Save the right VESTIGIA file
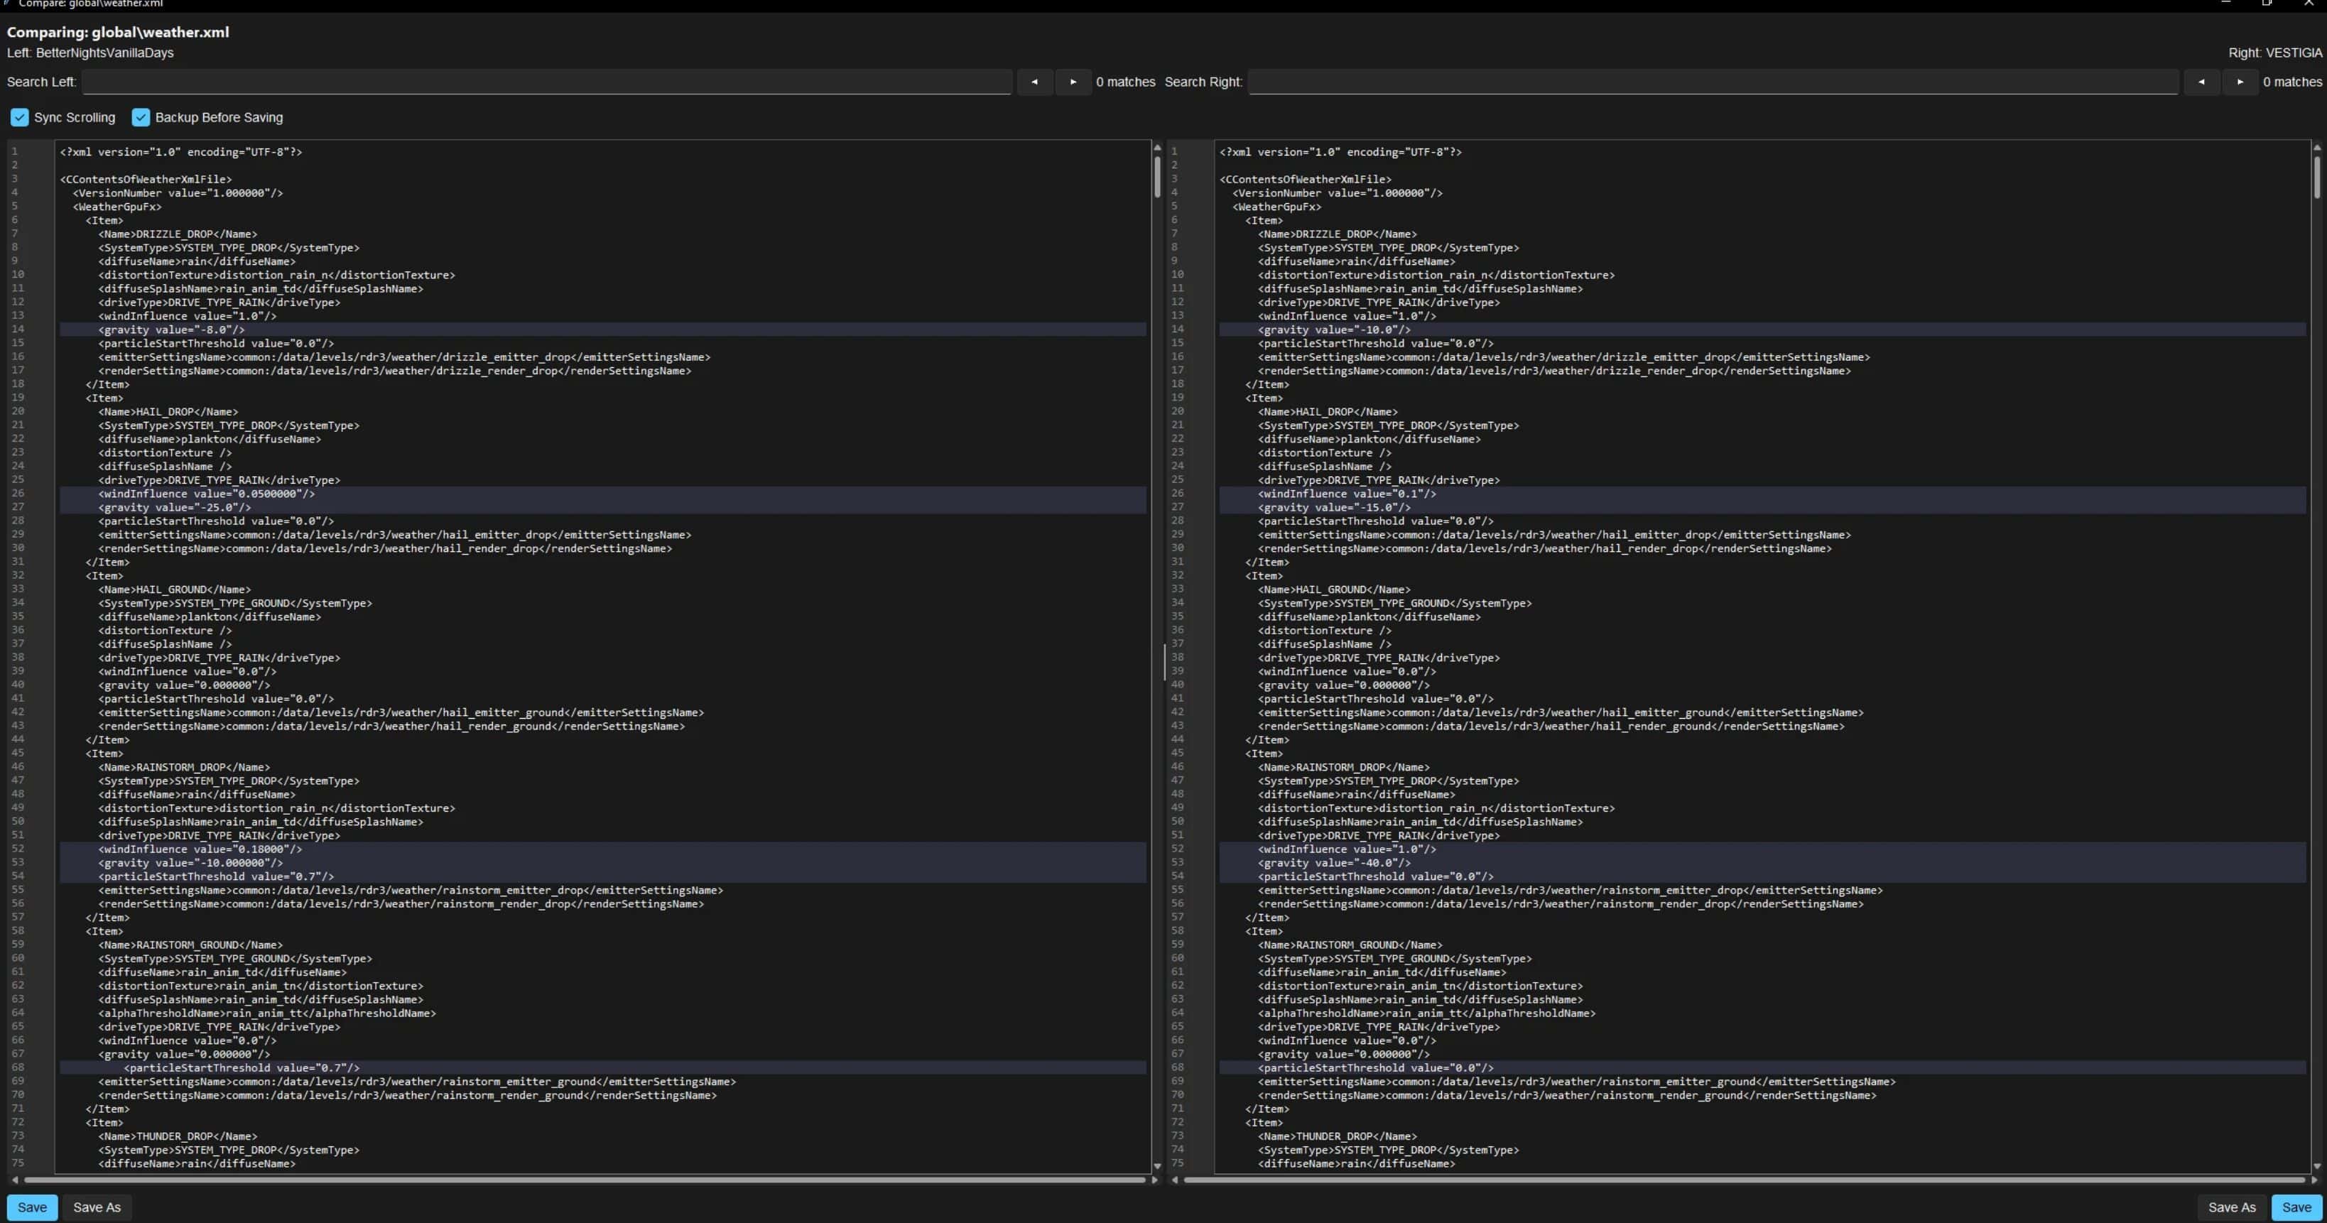The image size is (2327, 1223). pos(2296,1207)
